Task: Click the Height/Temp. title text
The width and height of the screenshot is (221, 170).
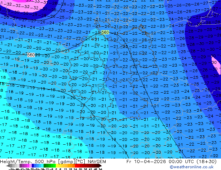Action: pyautogui.click(x=16, y=162)
